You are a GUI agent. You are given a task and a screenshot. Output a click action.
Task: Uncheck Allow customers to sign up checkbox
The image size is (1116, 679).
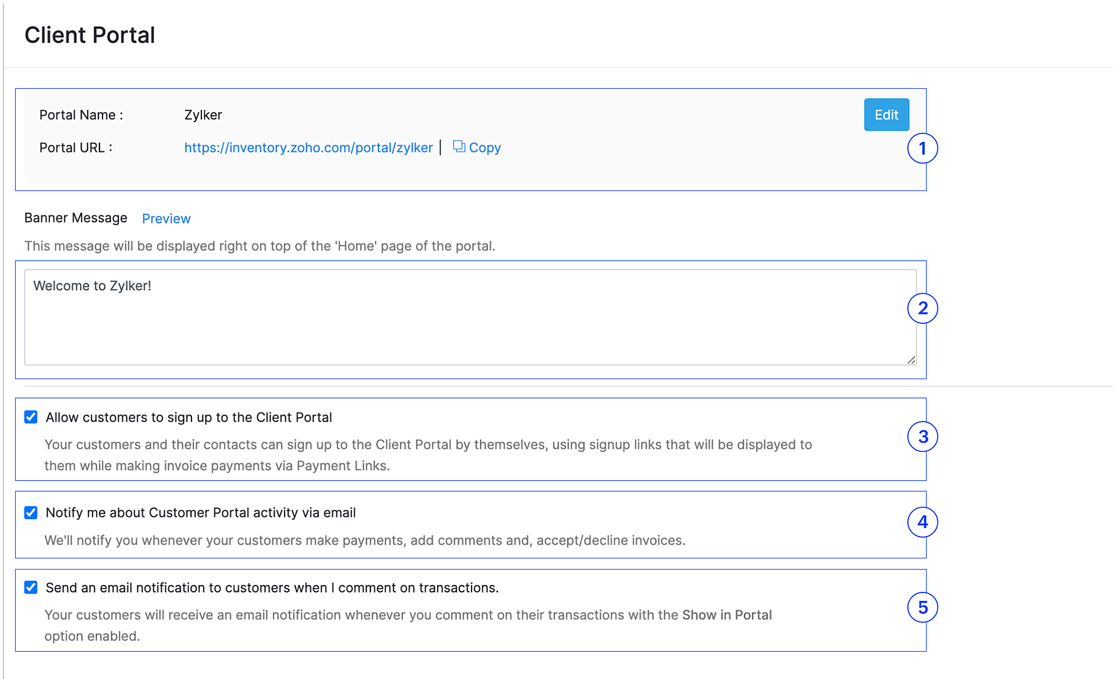pos(31,417)
